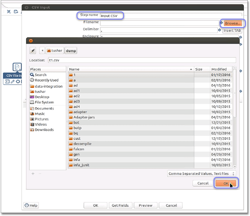Cancel the file chooser dialog
250x216 pixels.
coord(203,183)
